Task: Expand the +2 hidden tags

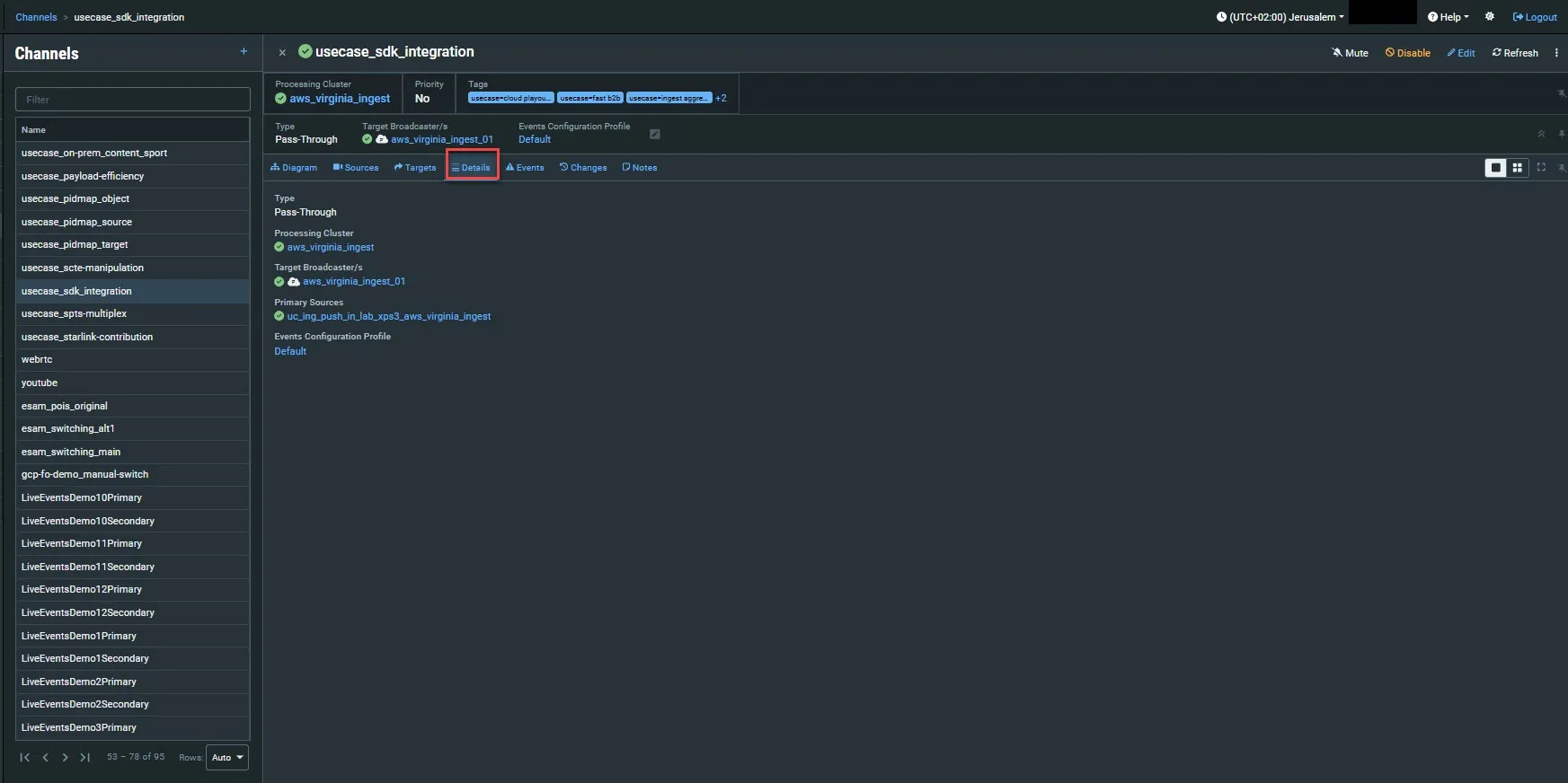Action: click(x=721, y=98)
